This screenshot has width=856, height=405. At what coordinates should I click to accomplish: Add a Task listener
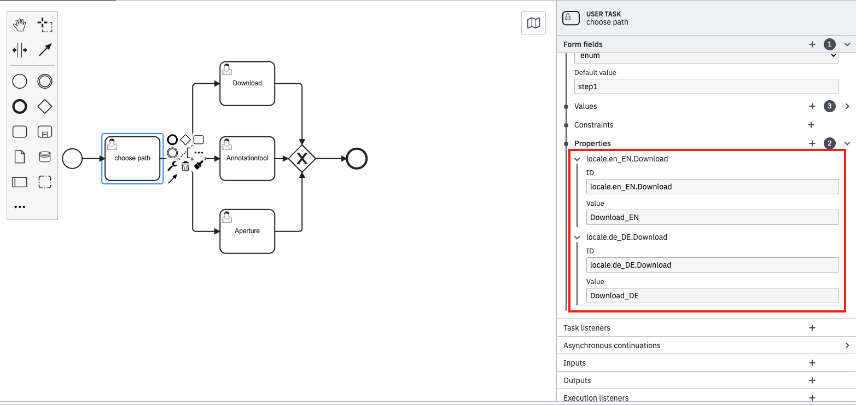point(812,328)
